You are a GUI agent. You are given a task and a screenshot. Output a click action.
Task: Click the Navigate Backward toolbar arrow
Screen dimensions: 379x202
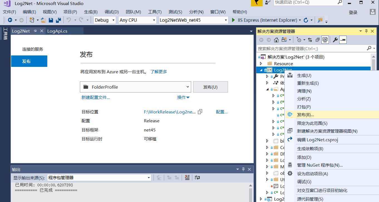pos(10,20)
